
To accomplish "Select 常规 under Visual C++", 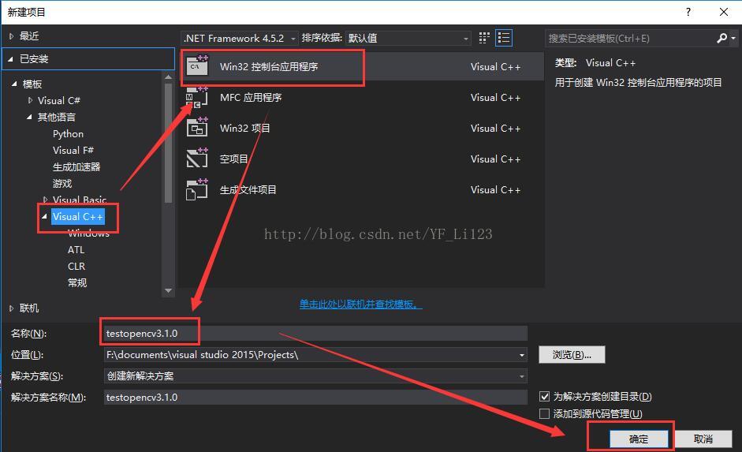I will pos(77,282).
